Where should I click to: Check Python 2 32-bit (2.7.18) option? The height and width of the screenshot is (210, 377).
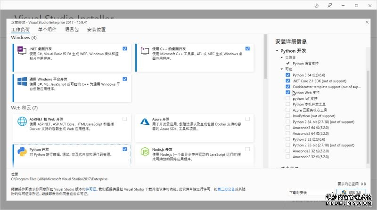287,145
